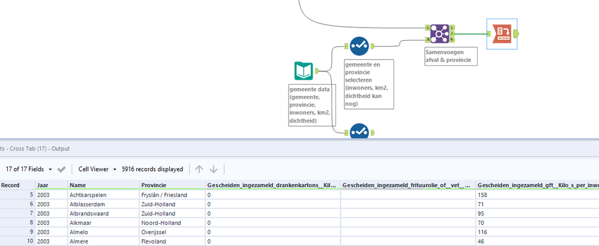Click the gft value '116' cell
The image size is (599, 246).
pos(538,232)
